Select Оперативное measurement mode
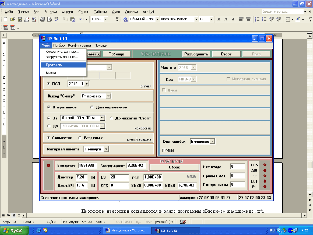The width and height of the screenshot is (313, 235). click(49, 107)
